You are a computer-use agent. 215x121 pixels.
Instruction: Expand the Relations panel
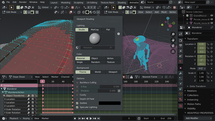(192, 91)
